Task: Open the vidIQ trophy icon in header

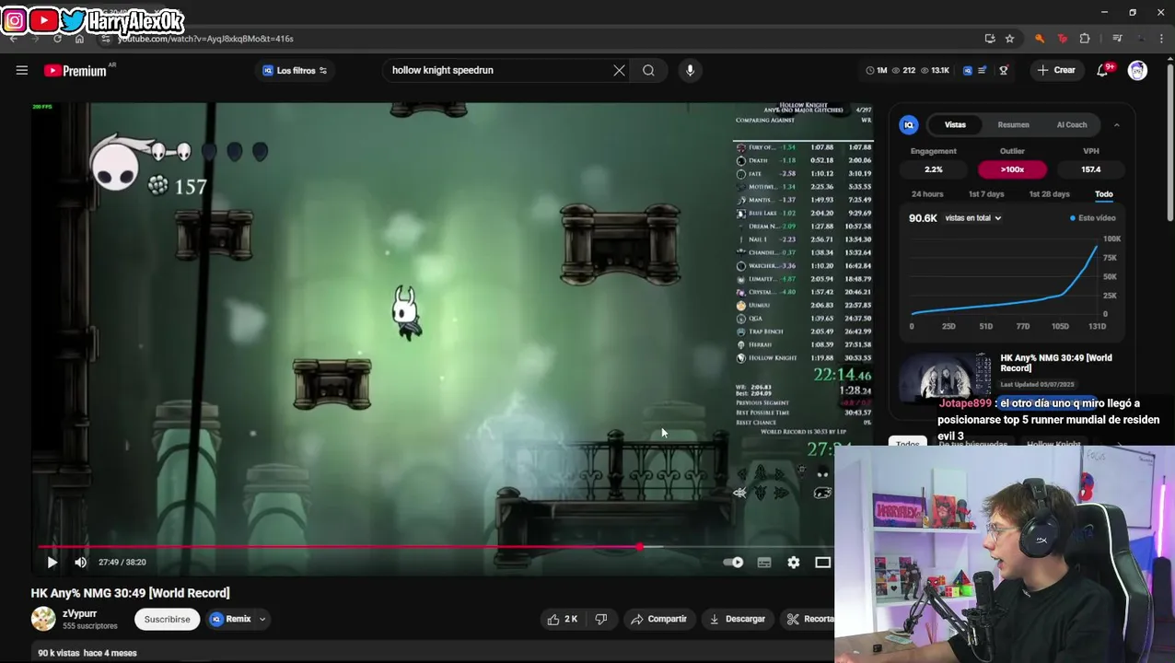Action: click(x=1004, y=70)
